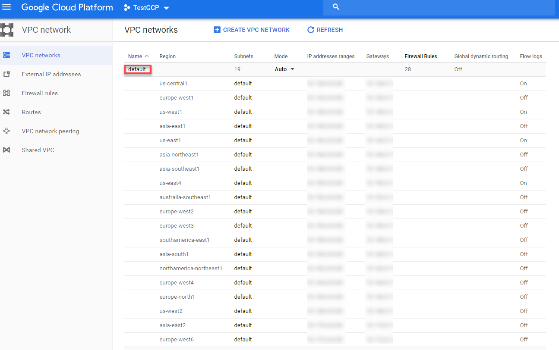Click the Routes sidebar icon
Image resolution: width=559 pixels, height=350 pixels.
(6, 112)
